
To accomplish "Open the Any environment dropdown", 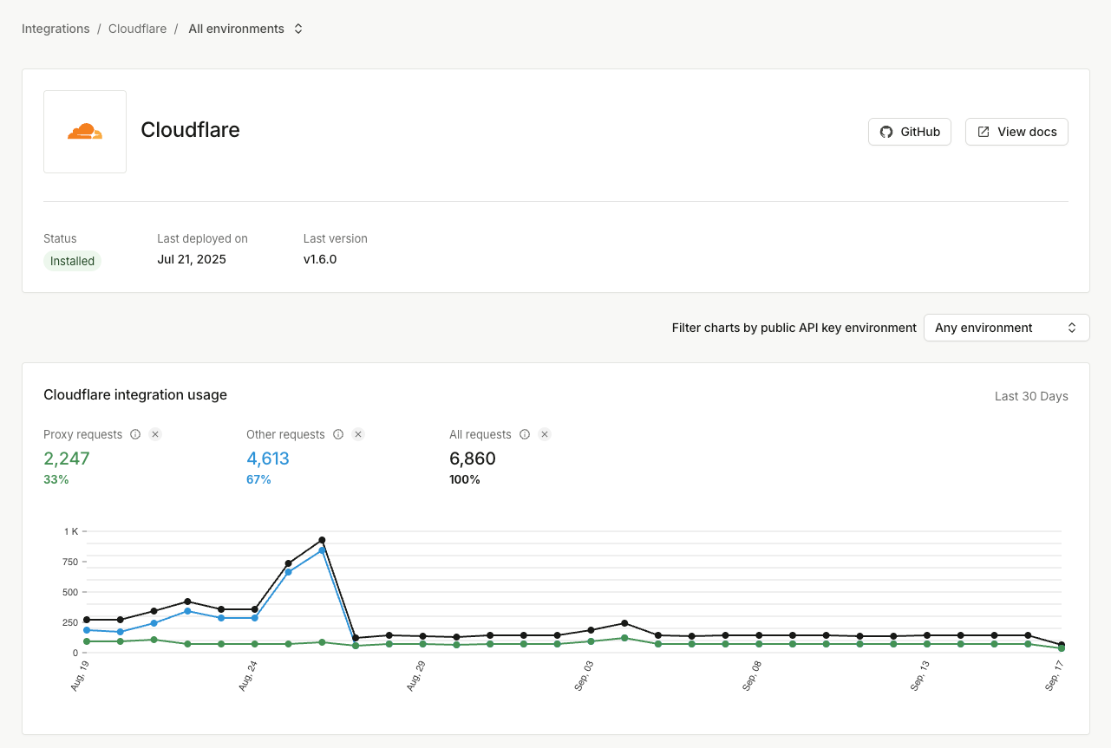I will [x=1006, y=328].
